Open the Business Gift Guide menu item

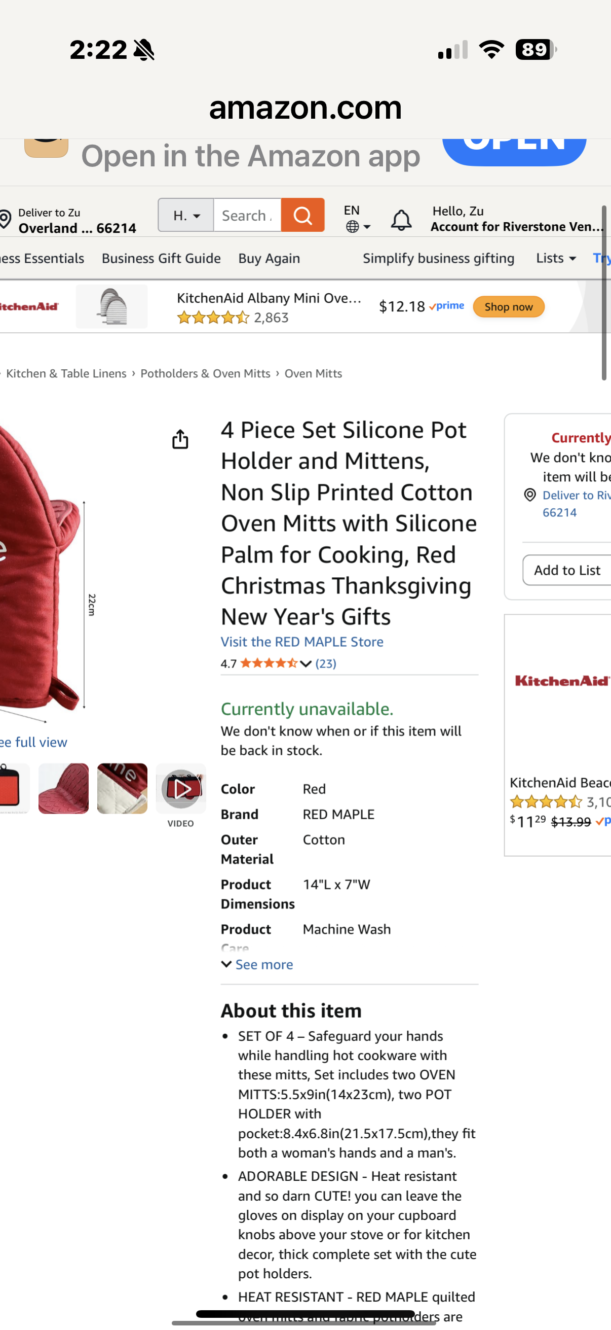[x=161, y=258]
